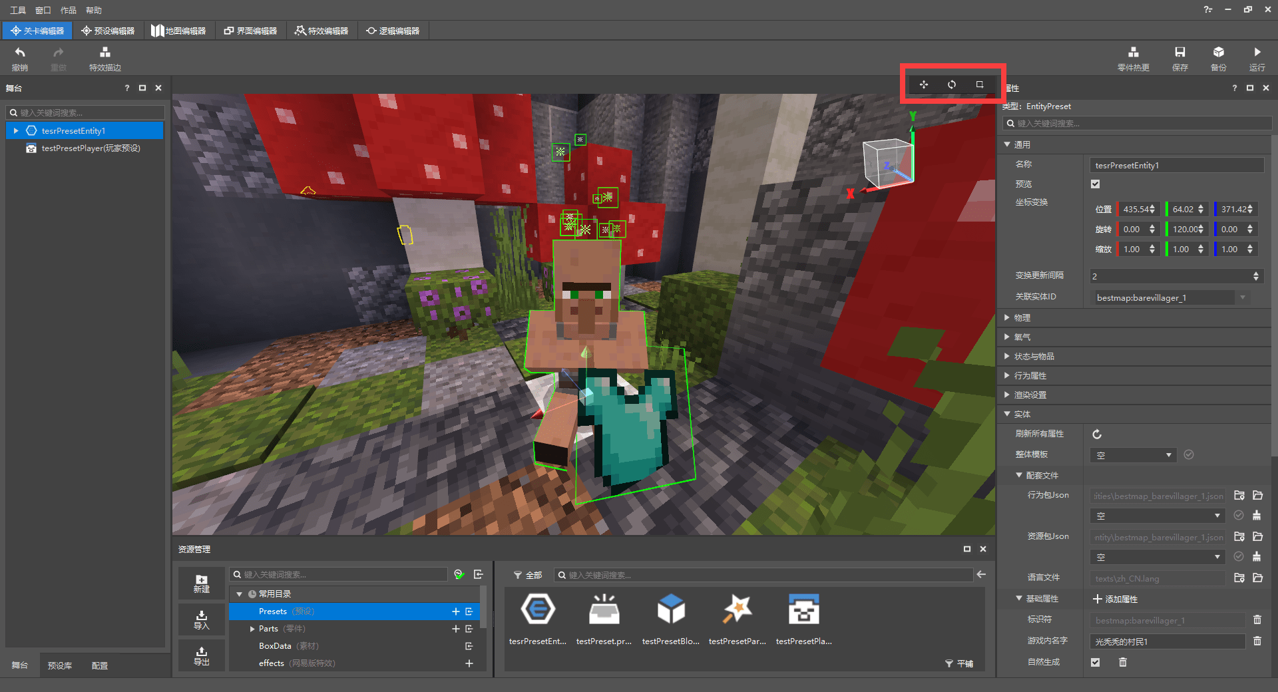
Task: Switch to 逻辑编辑器 tab
Action: coord(393,31)
